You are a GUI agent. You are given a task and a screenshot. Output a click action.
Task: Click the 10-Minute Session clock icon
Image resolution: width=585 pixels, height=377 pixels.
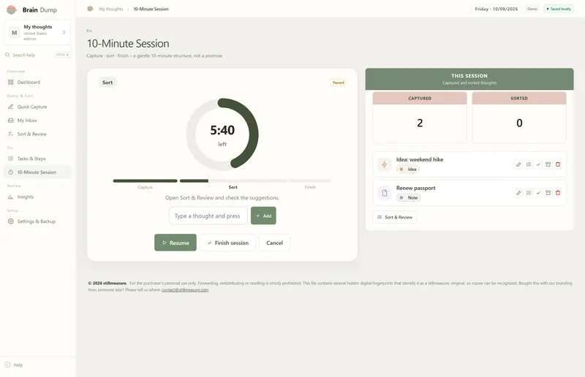pos(10,172)
